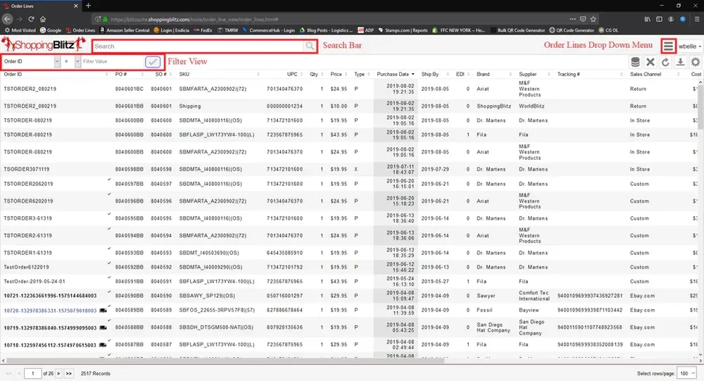
Task: Refresh the order lines grid
Action: tap(665, 62)
